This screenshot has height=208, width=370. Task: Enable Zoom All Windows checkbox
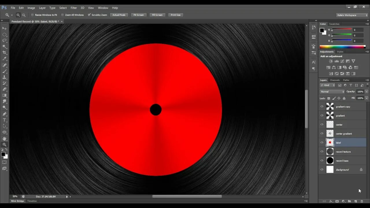[x=62, y=15]
